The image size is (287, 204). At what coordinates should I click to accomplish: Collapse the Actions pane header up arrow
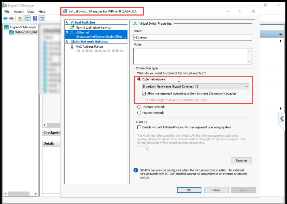coord(280,34)
